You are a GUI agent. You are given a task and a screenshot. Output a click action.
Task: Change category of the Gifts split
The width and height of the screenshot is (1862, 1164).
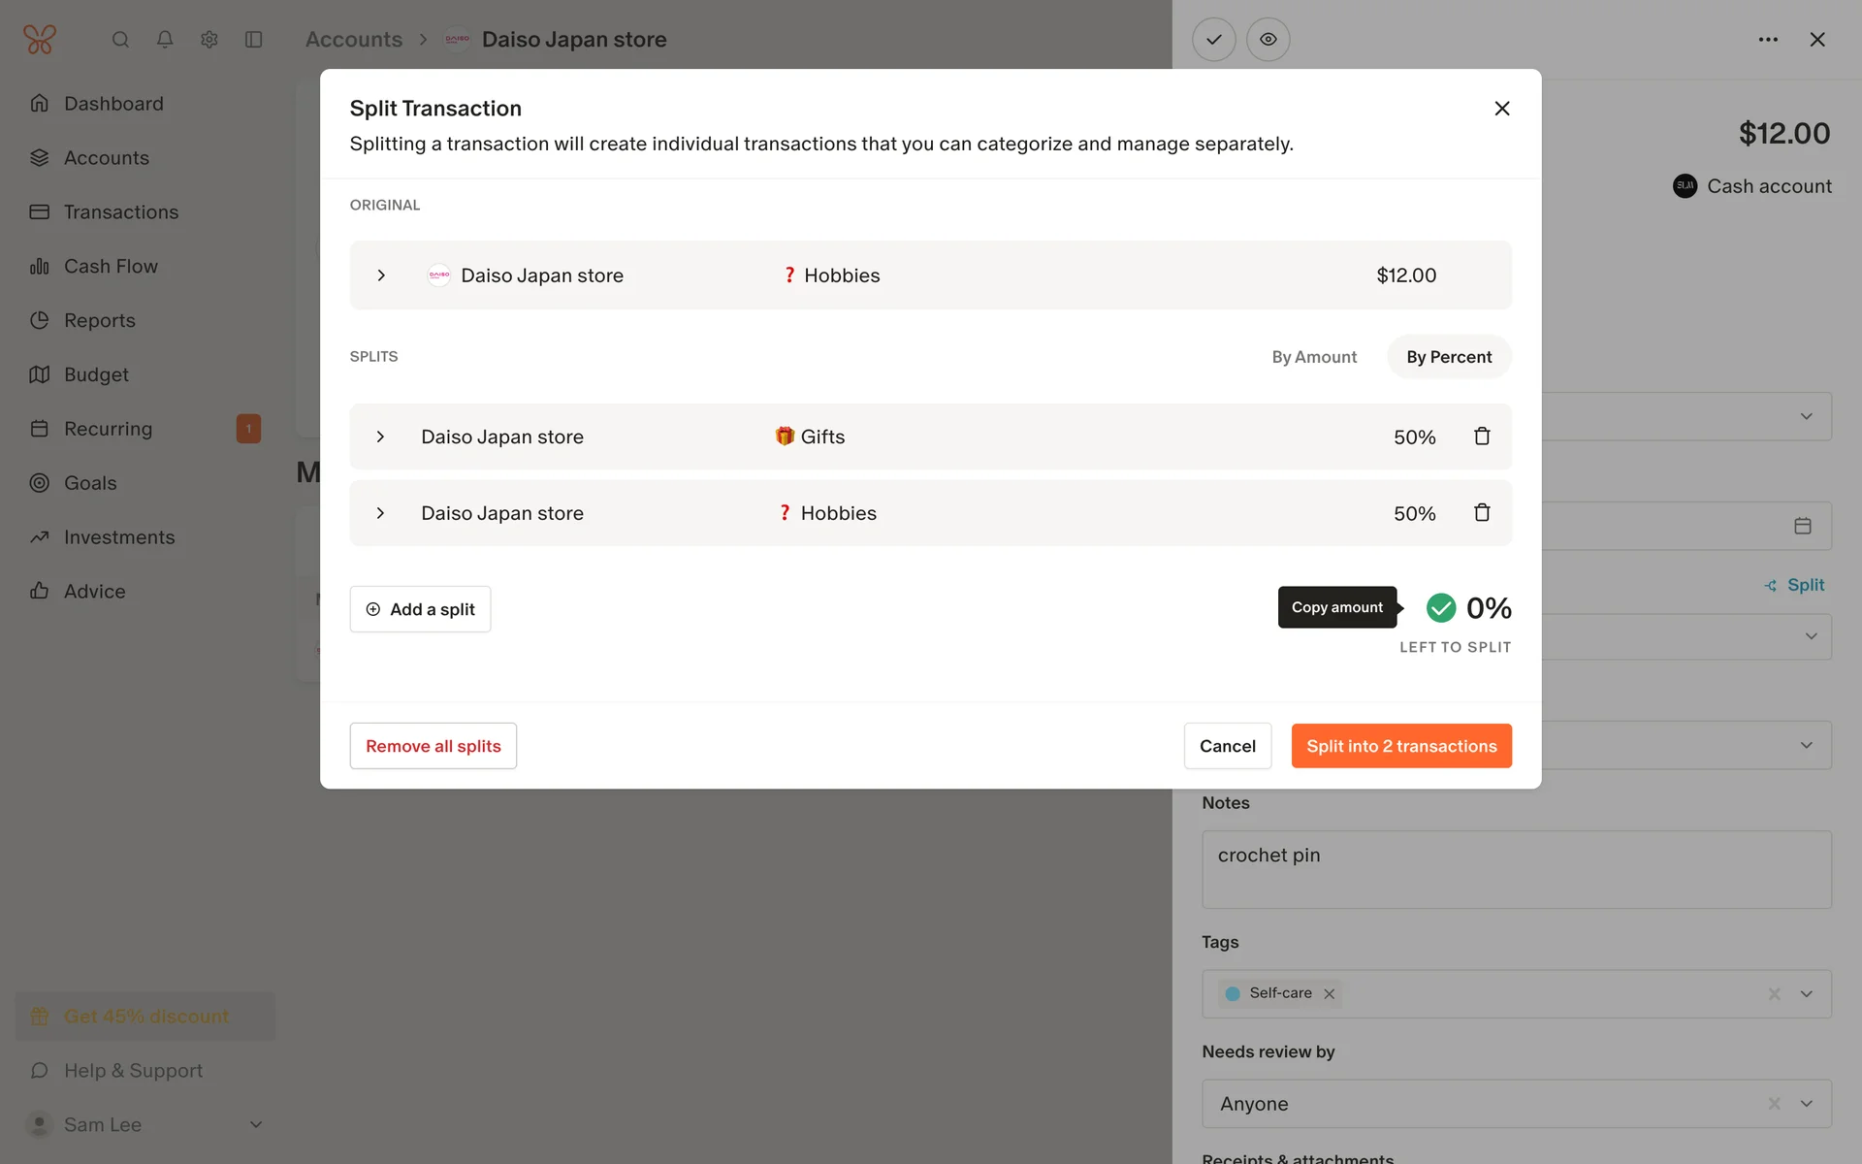822,437
